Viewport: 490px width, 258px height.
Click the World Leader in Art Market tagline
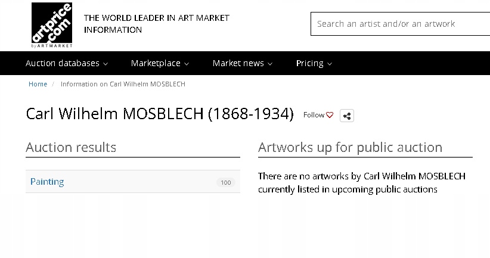pyautogui.click(x=156, y=24)
